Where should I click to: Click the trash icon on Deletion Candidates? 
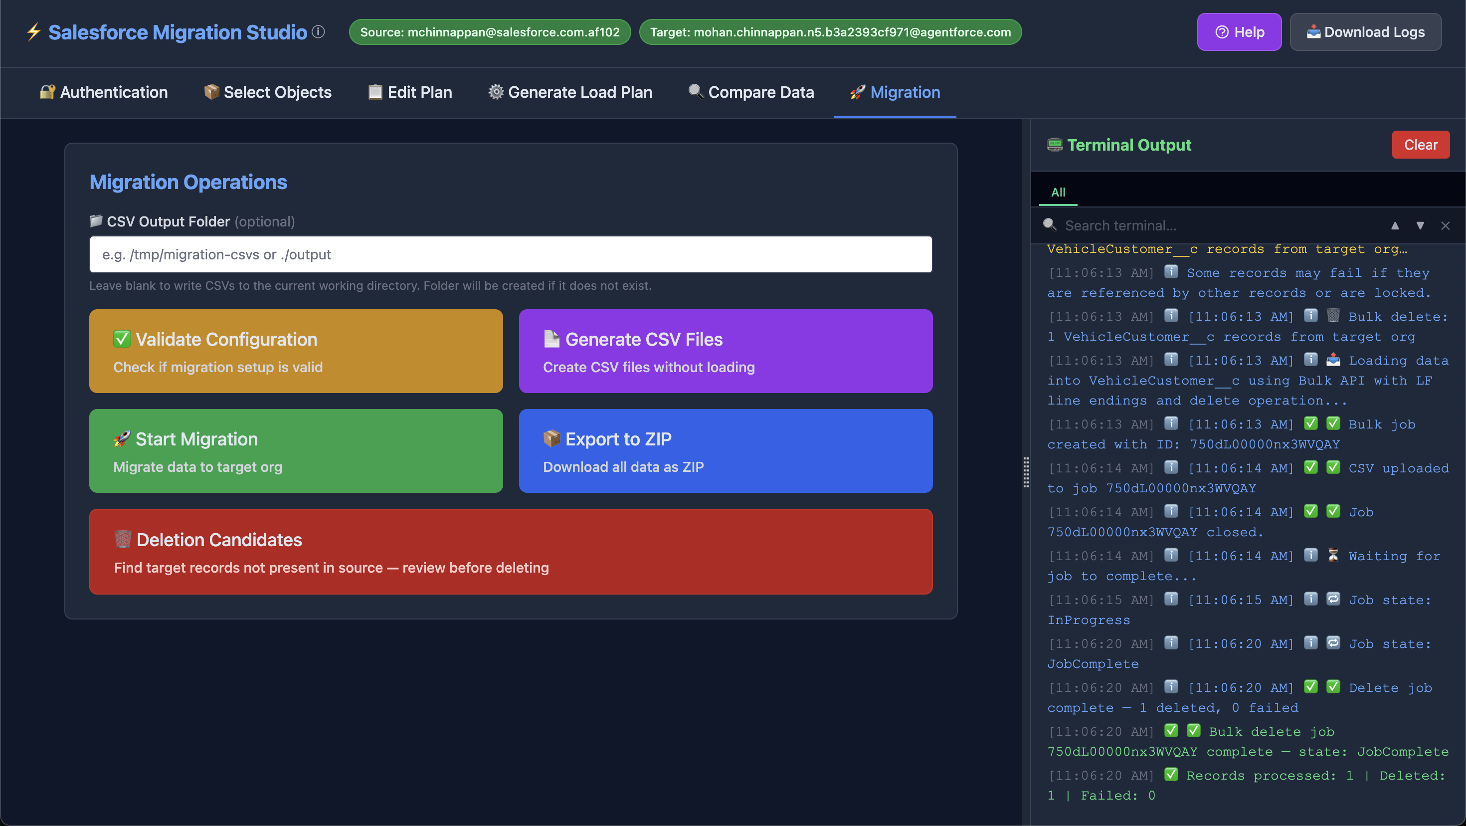pyautogui.click(x=123, y=539)
